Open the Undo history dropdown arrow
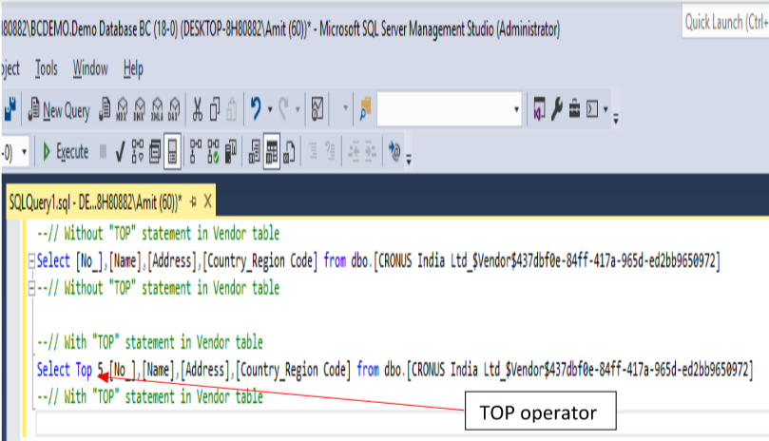The image size is (769, 441). pyautogui.click(x=270, y=109)
